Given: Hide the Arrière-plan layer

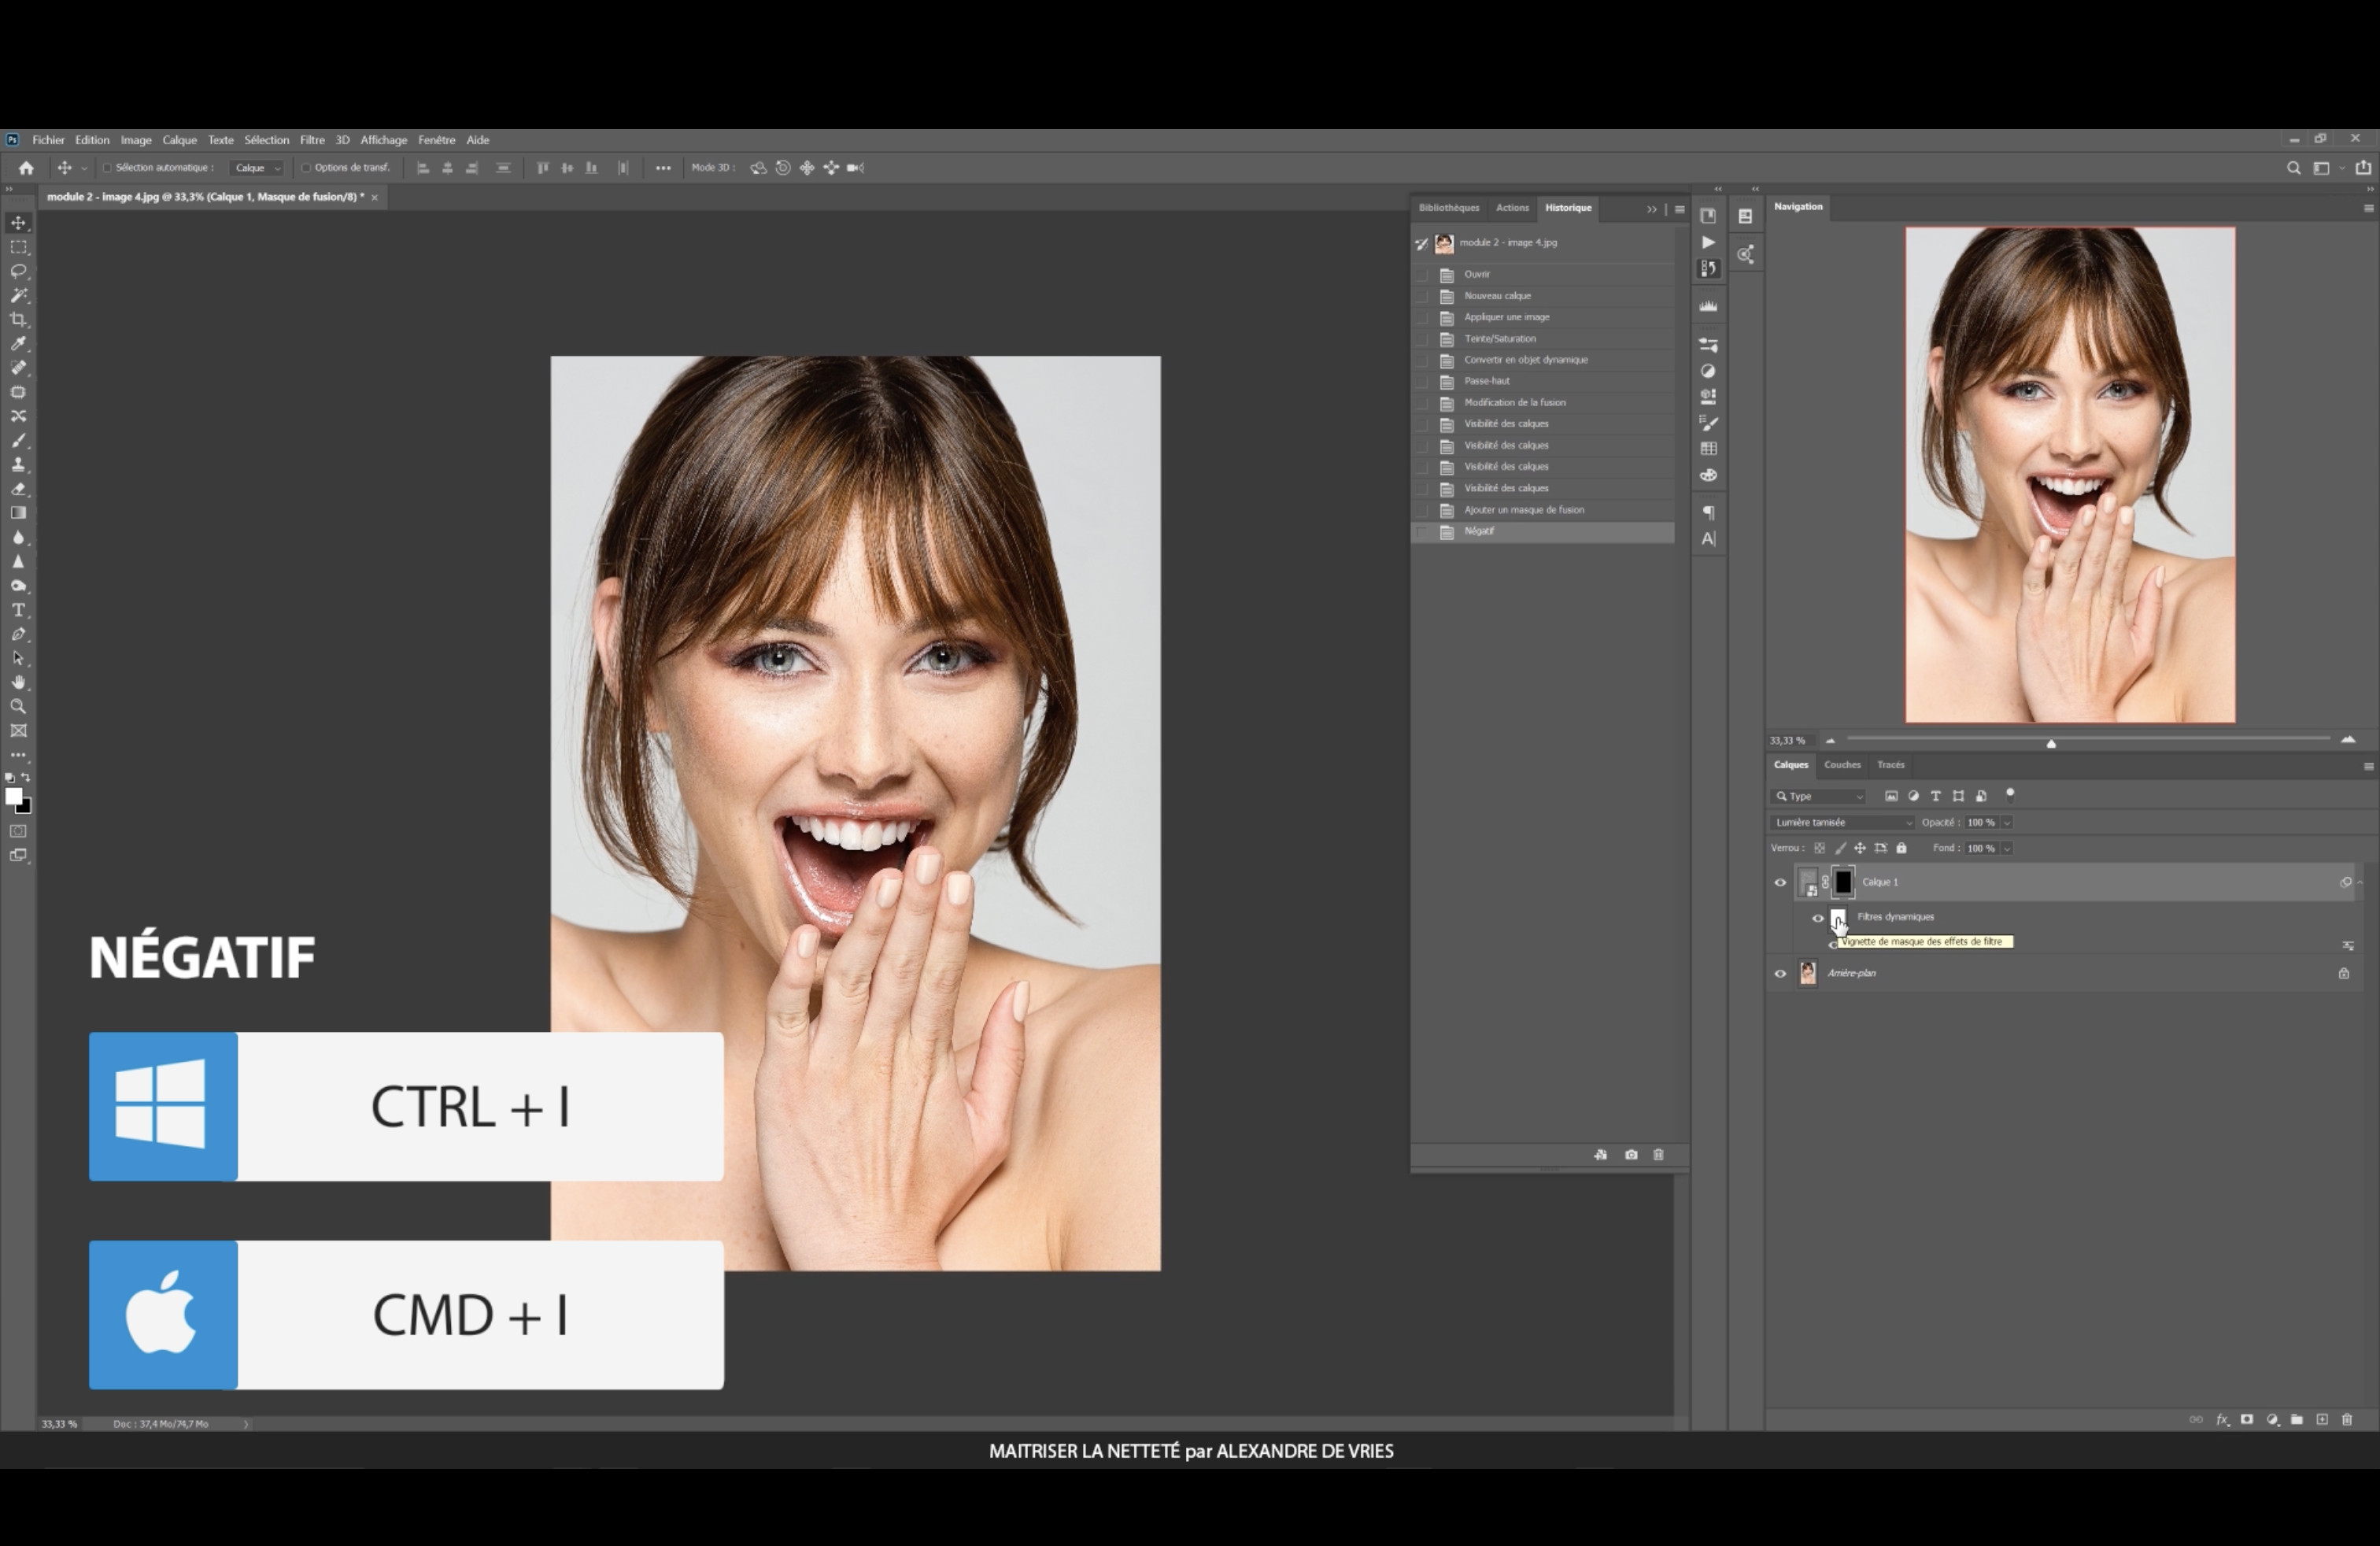Looking at the screenshot, I should pos(1780,973).
